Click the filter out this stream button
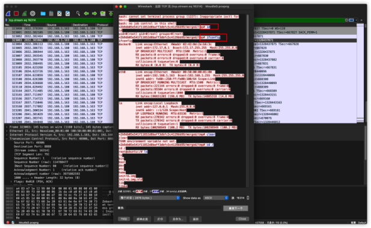This screenshot has width=371, height=228. click(142, 219)
